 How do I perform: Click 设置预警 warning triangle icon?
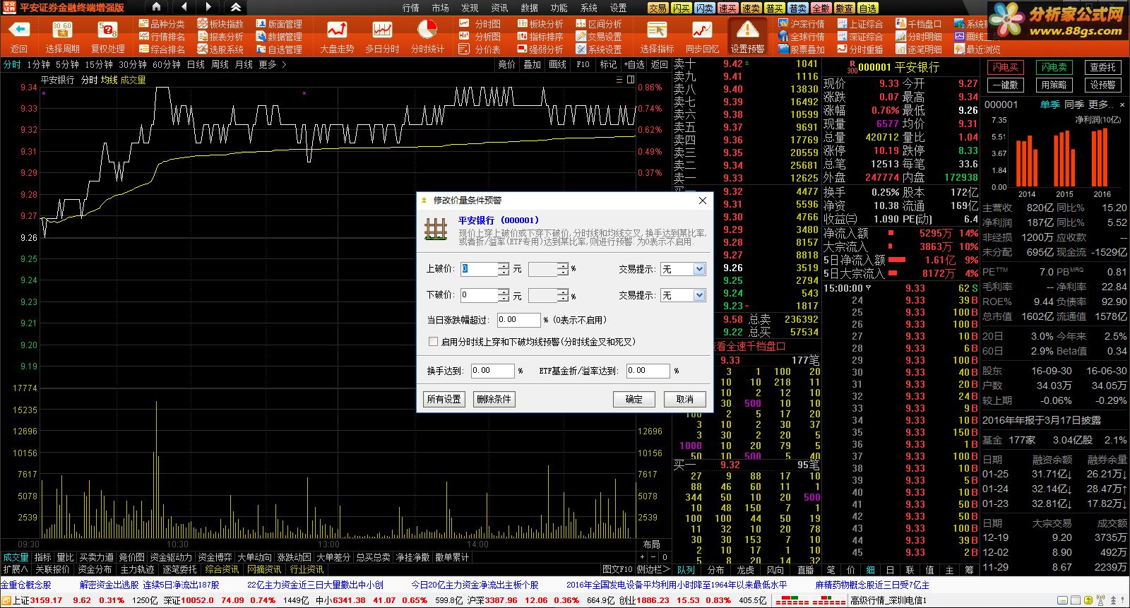tap(747, 30)
